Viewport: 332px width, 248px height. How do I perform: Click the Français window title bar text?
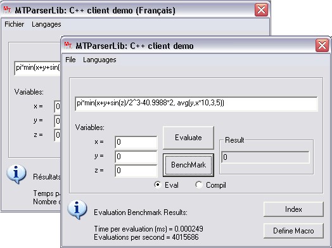[x=95, y=10]
